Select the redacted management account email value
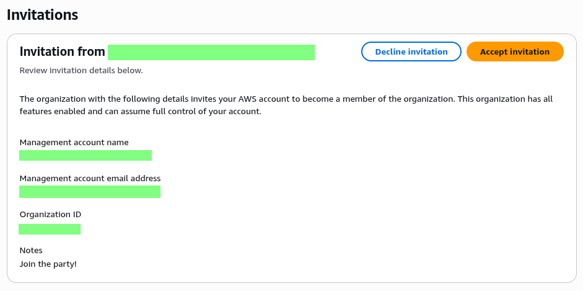The width and height of the screenshot is (583, 291). pos(90,191)
